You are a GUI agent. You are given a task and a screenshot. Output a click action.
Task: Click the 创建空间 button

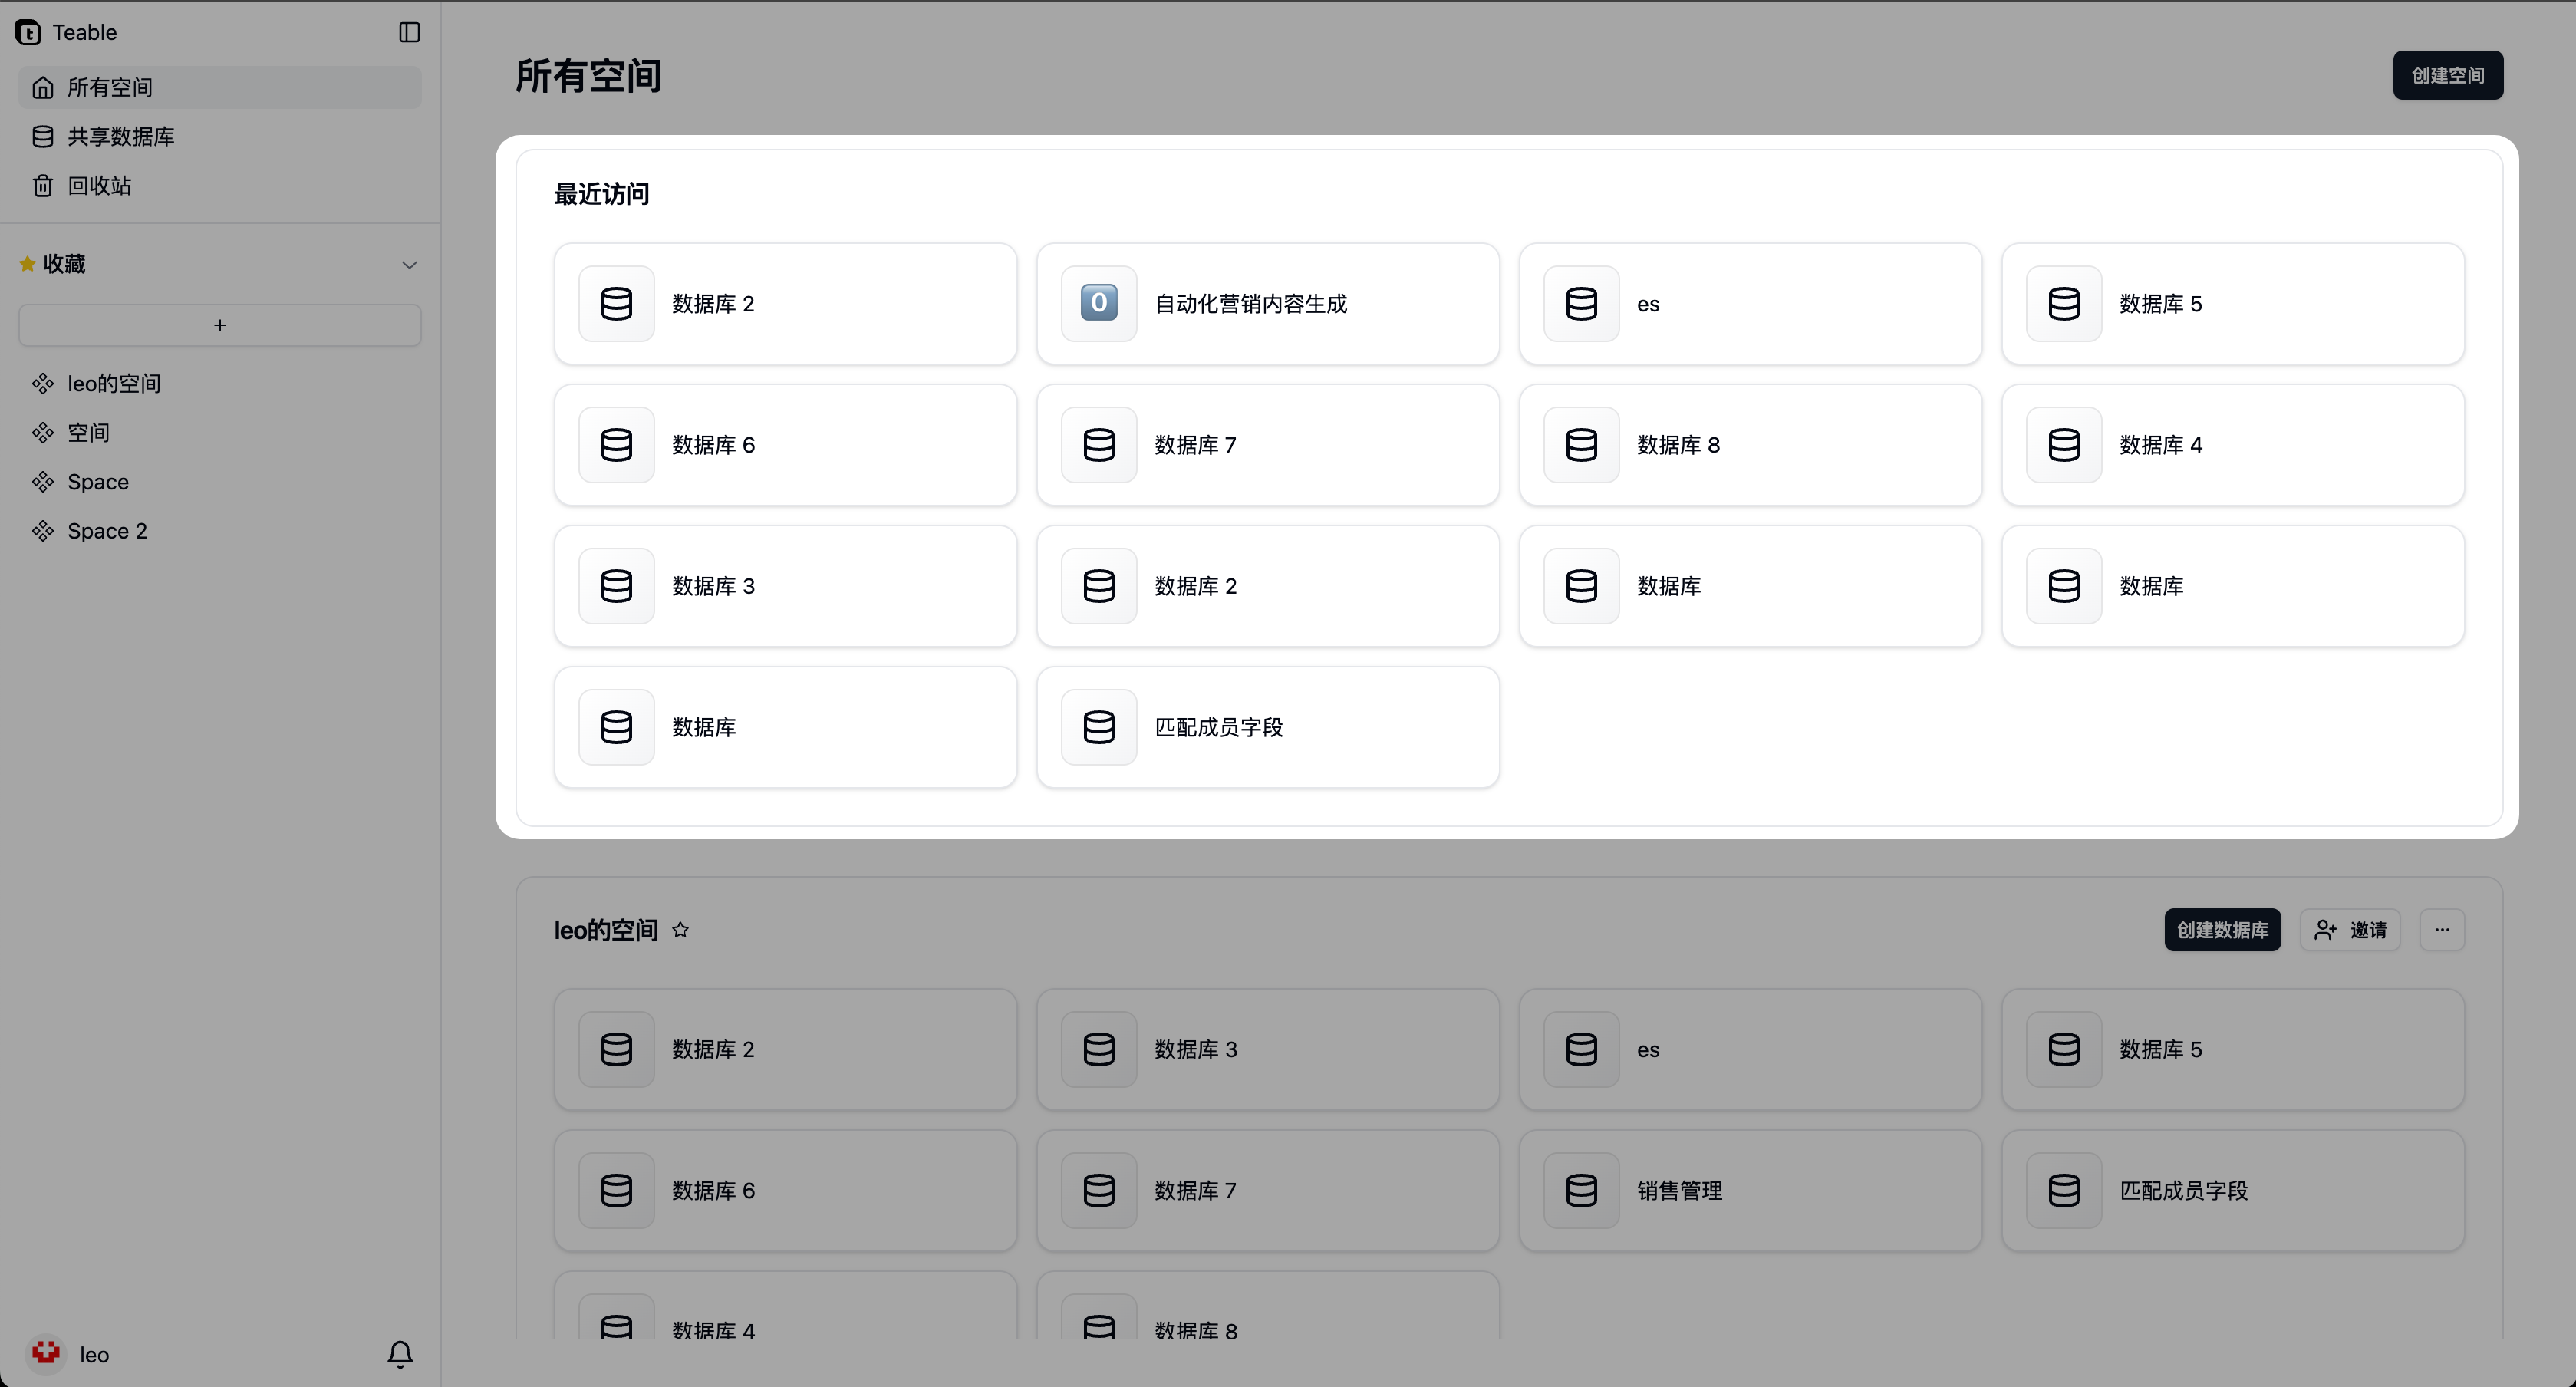point(2447,75)
